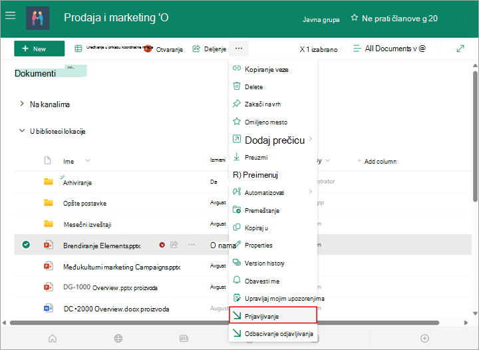The height and width of the screenshot is (350, 479).
Task: Open DG-1000 Overview.pptx file
Action: (x=110, y=287)
